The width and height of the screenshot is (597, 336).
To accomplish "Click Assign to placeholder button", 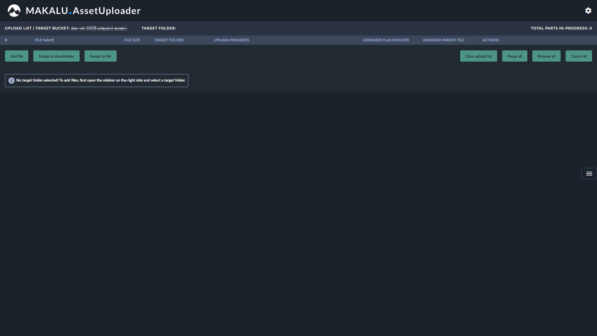I will point(56,56).
